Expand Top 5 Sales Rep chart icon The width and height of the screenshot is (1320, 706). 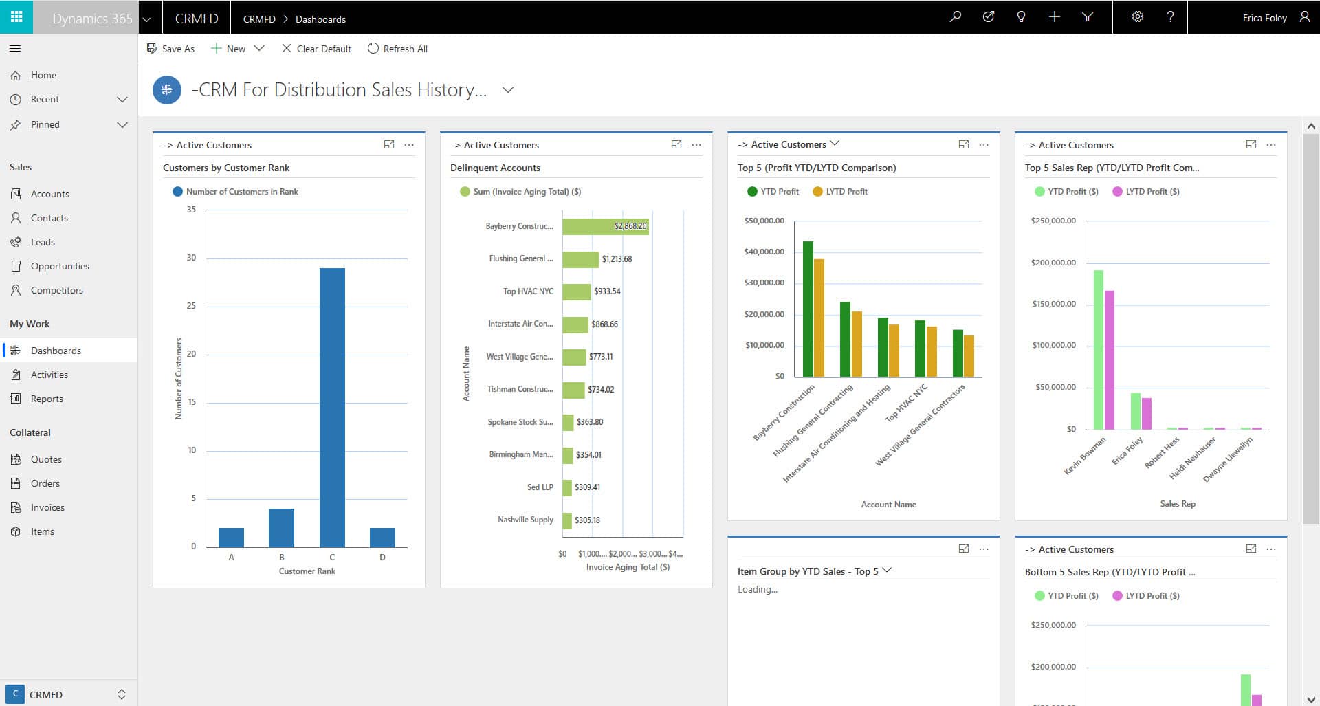point(1251,144)
